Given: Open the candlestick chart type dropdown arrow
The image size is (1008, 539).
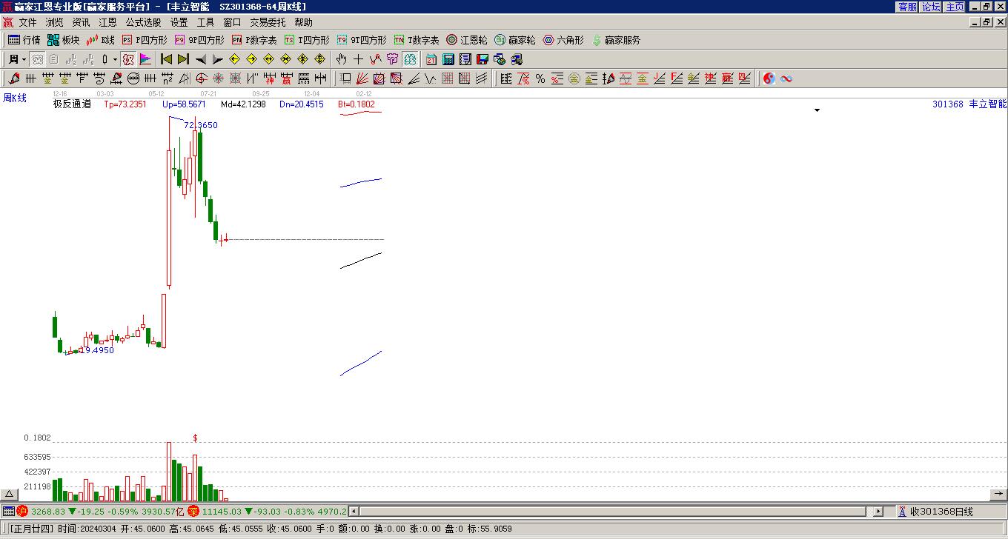Looking at the screenshot, I should pos(115,59).
